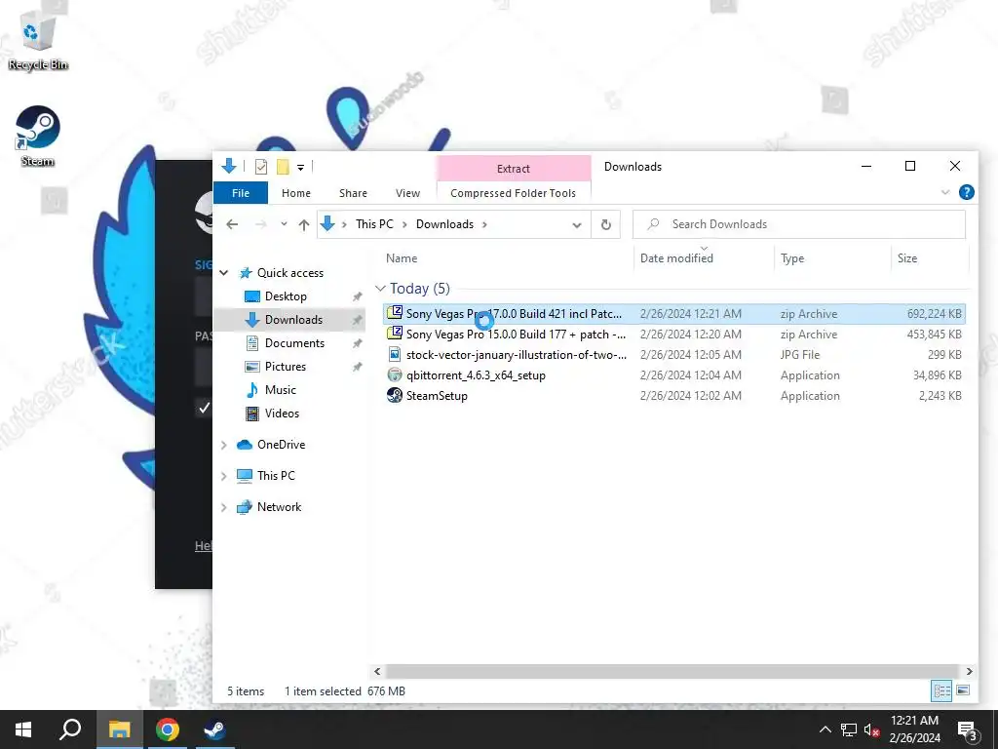
Task: Select the SteamSetup application file
Action: click(x=674, y=396)
